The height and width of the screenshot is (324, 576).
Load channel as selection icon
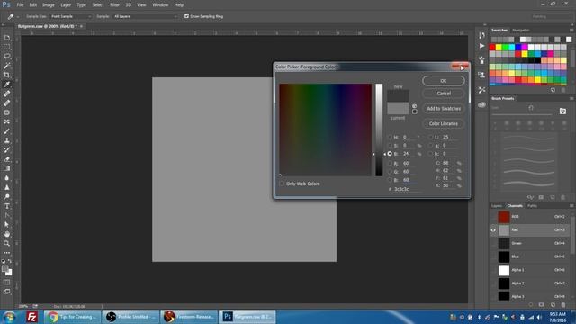531,305
